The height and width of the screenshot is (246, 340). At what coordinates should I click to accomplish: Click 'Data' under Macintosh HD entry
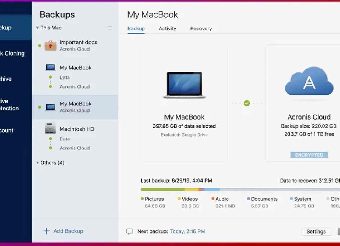coord(65,139)
